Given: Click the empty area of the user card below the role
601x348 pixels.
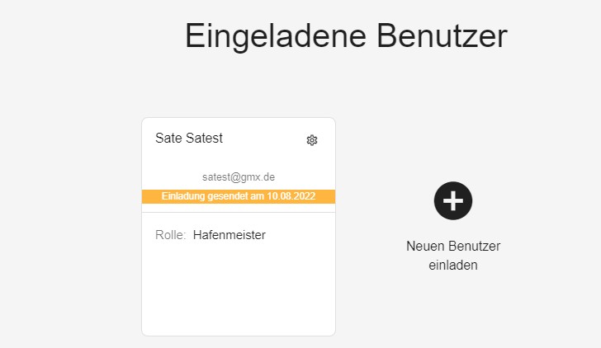Looking at the screenshot, I should [239, 291].
